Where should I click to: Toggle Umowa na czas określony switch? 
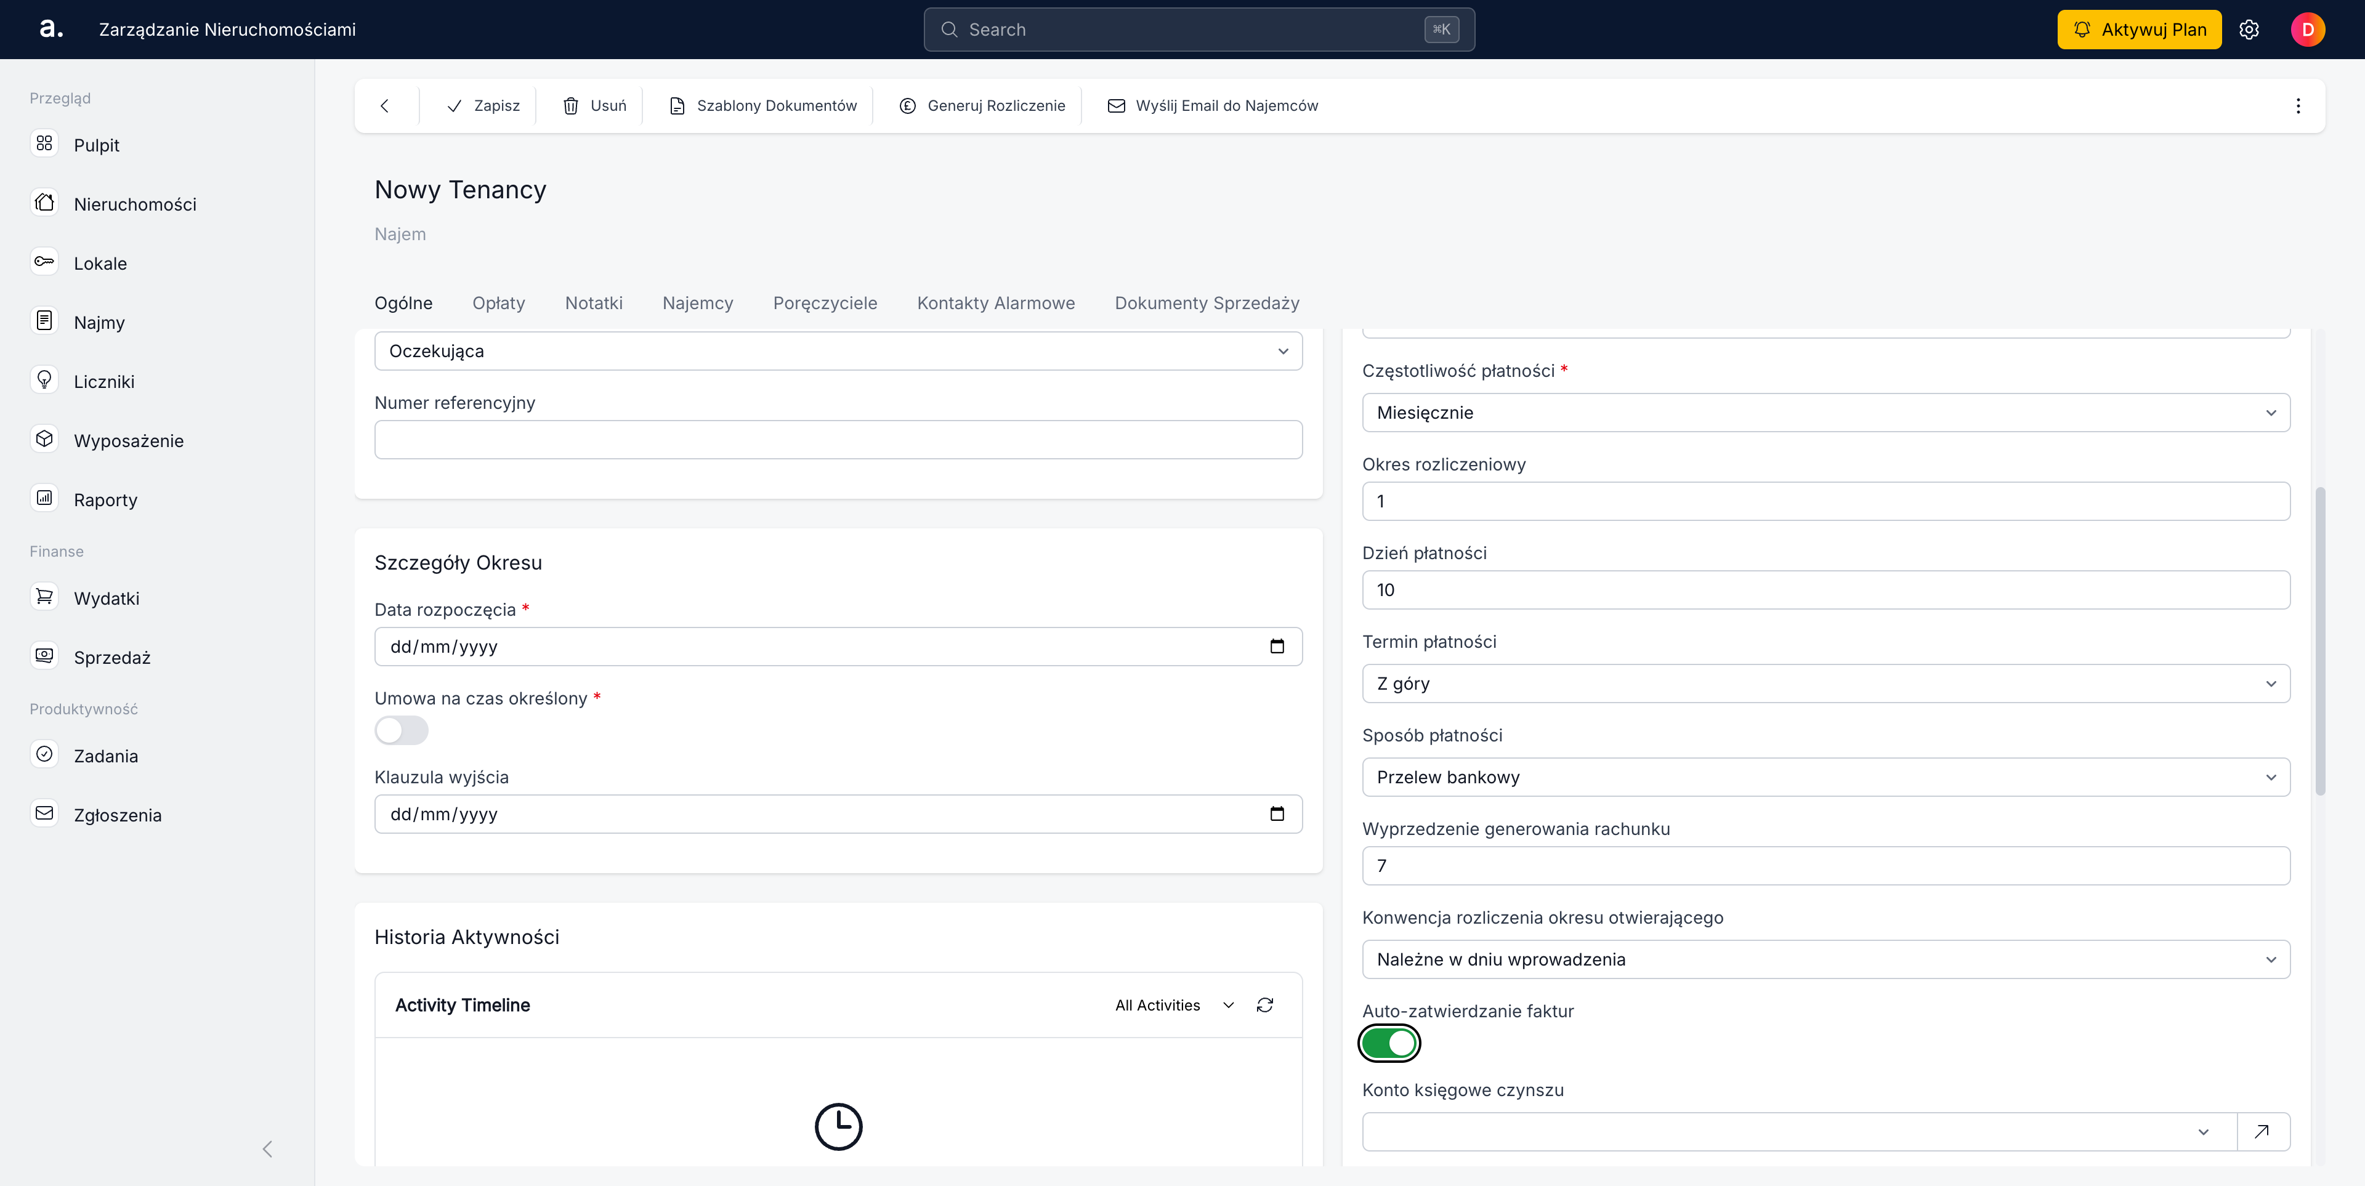[401, 731]
